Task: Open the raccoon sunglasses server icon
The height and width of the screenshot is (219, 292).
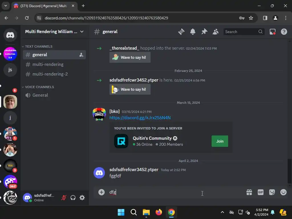Action: [10, 198]
